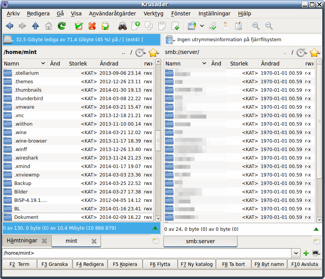Click F2 Term button
Image resolution: width=325 pixels, height=279 pixels.
click(x=19, y=264)
